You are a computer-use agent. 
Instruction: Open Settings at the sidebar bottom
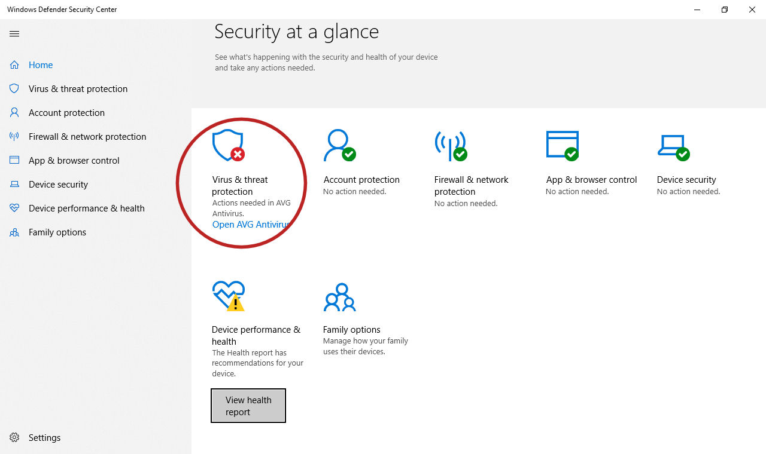(x=44, y=437)
